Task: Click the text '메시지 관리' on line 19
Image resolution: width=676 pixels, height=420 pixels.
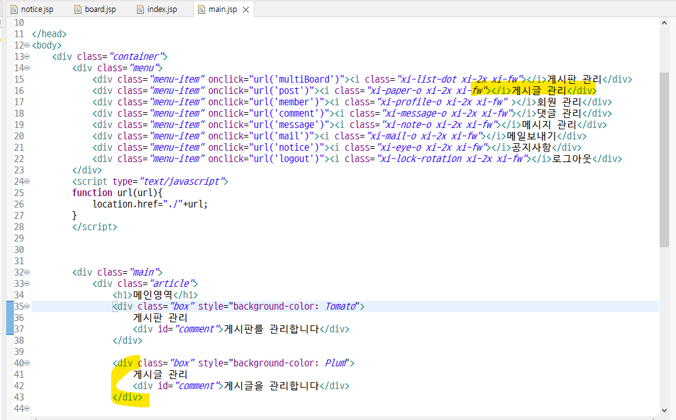Action: pyautogui.click(x=549, y=124)
